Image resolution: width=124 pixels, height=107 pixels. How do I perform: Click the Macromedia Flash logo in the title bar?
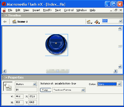pos(4,4)
